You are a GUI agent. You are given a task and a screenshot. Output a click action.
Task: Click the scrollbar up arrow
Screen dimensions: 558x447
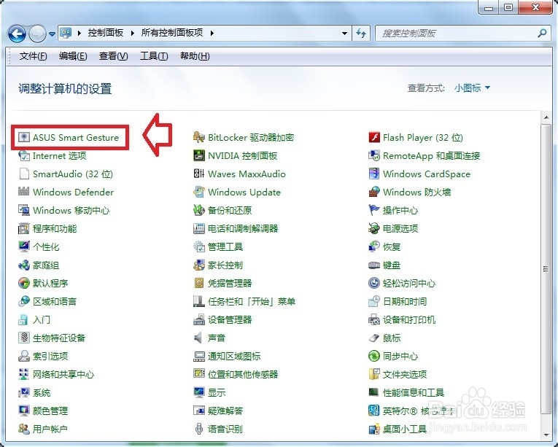(x=546, y=117)
